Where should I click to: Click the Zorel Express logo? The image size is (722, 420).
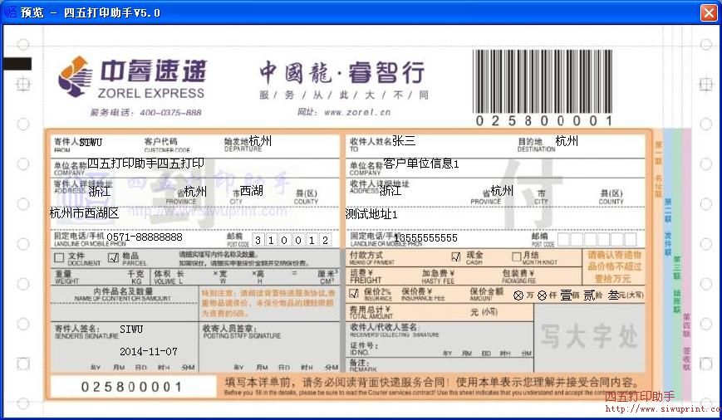point(132,78)
